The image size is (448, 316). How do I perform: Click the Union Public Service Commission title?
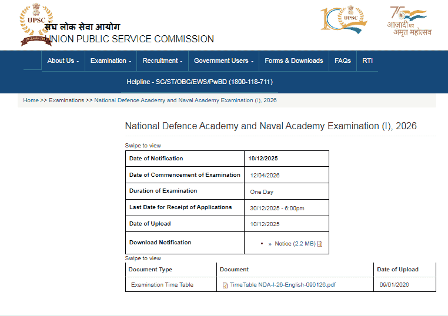[130, 39]
